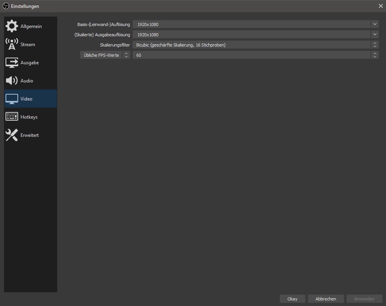The image size is (386, 306).
Task: Click the Anwenden button
Action: click(x=364, y=299)
